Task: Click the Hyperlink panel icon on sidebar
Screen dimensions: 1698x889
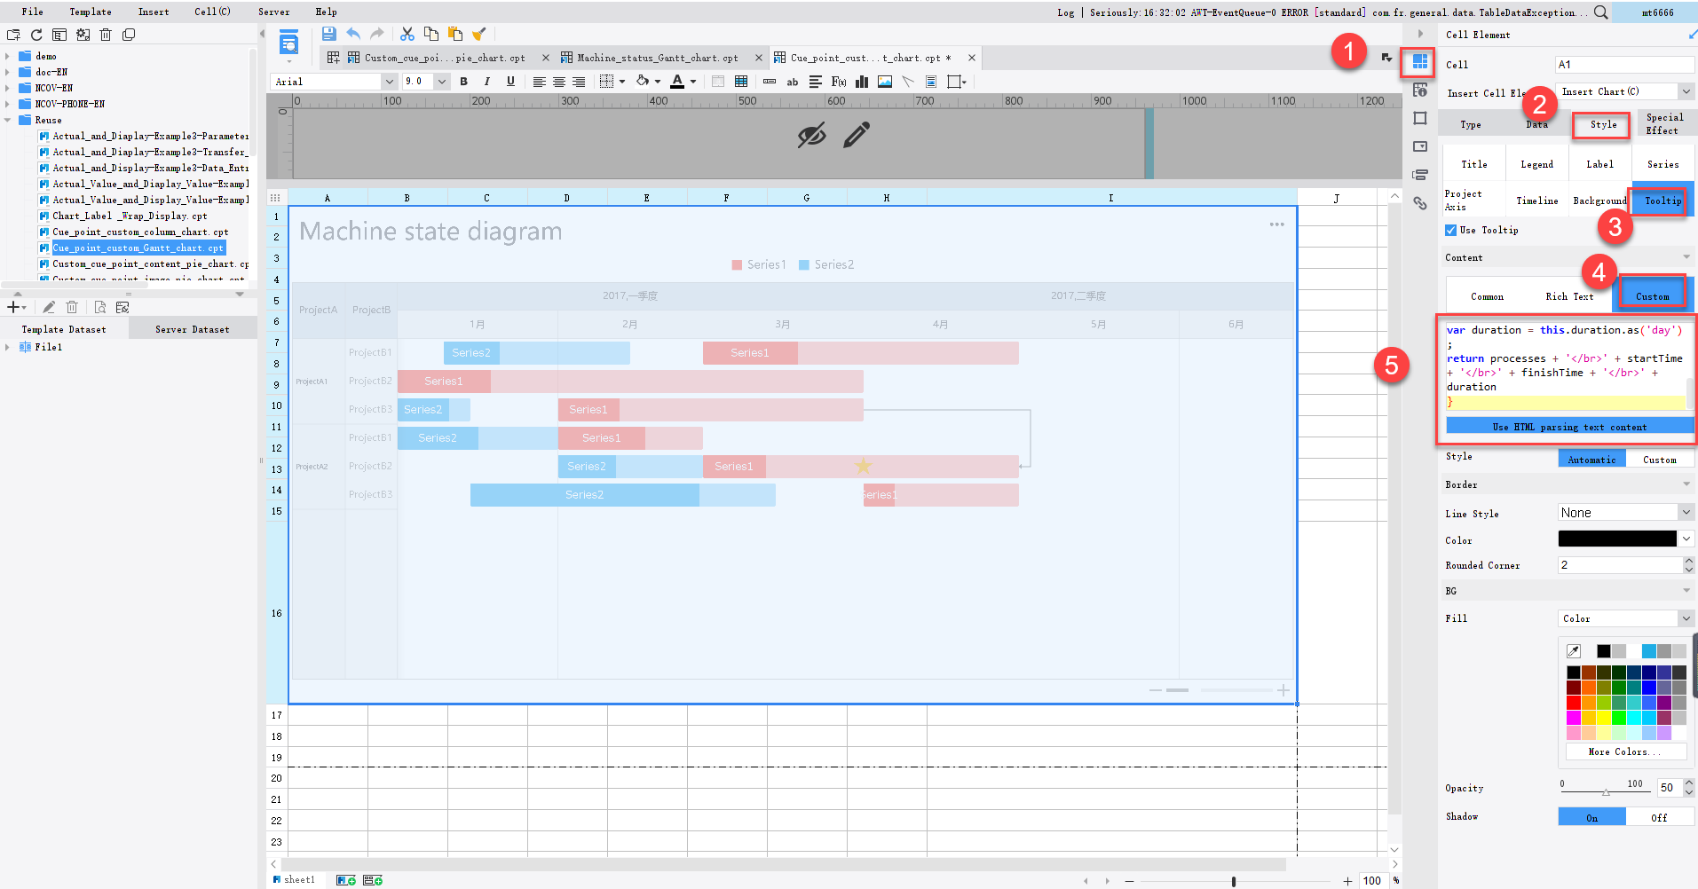Action: tap(1420, 203)
